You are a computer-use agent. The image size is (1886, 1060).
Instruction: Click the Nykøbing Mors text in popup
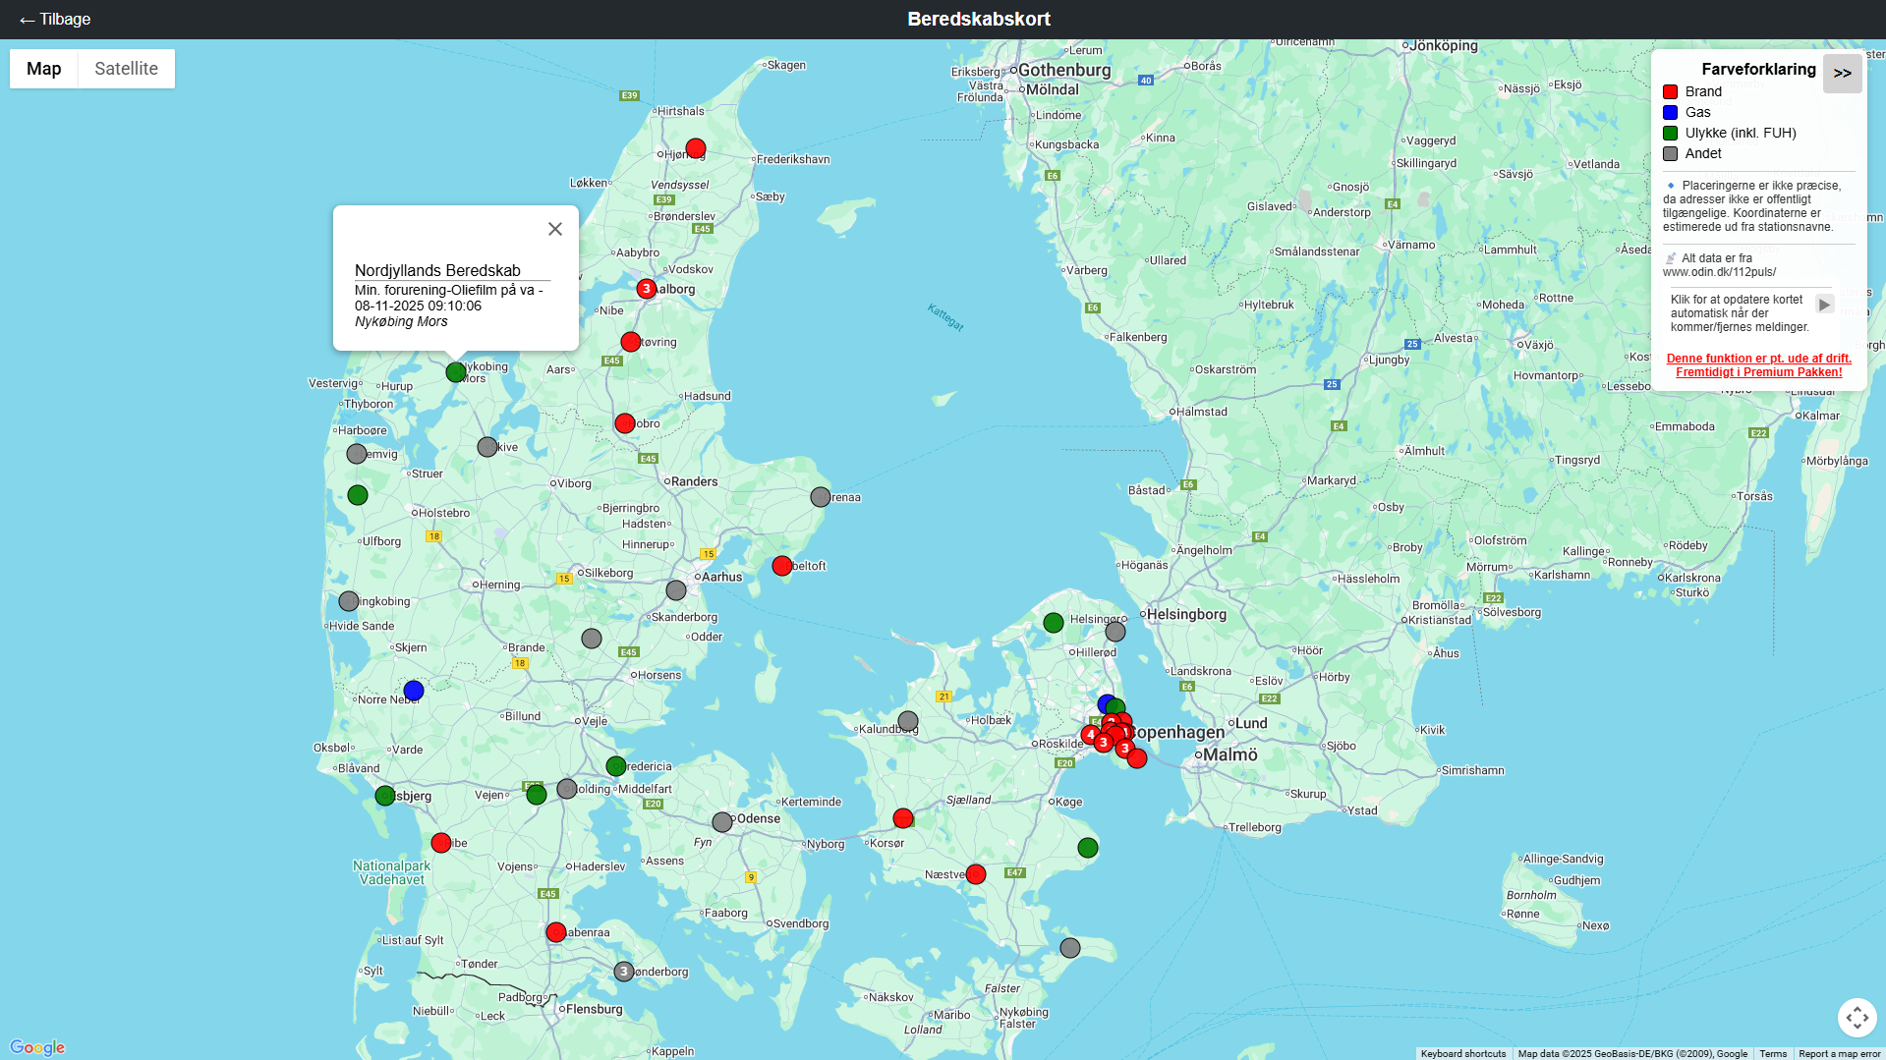pos(401,321)
